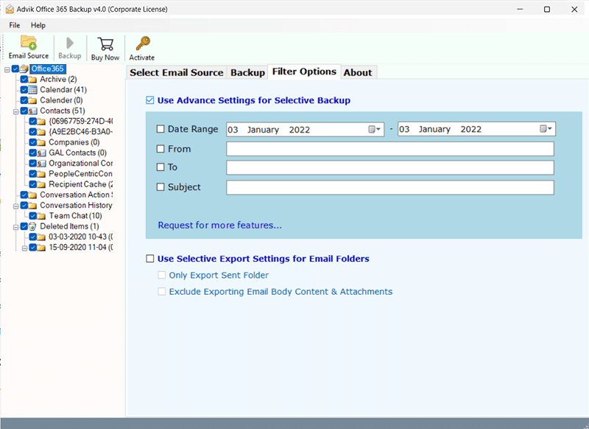Image resolution: width=589 pixels, height=429 pixels.
Task: Open Buy Now shopping cart icon
Action: (105, 44)
